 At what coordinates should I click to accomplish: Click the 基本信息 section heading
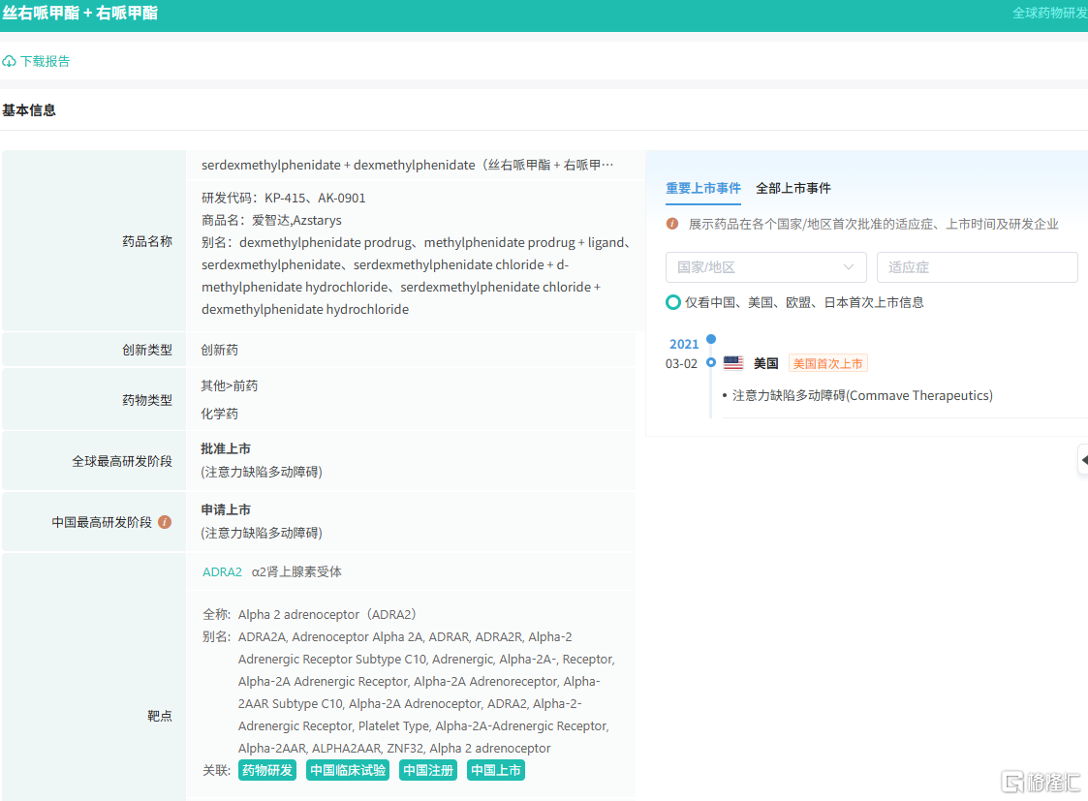coord(29,110)
